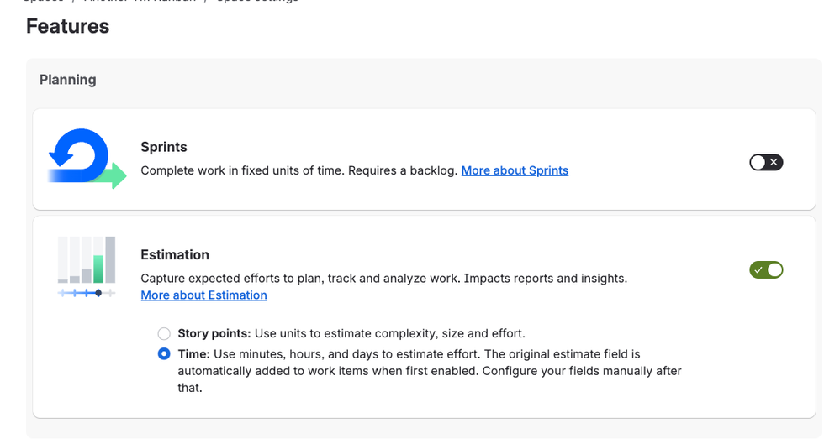Click the bold Time option label
The image size is (840, 444).
click(194, 354)
